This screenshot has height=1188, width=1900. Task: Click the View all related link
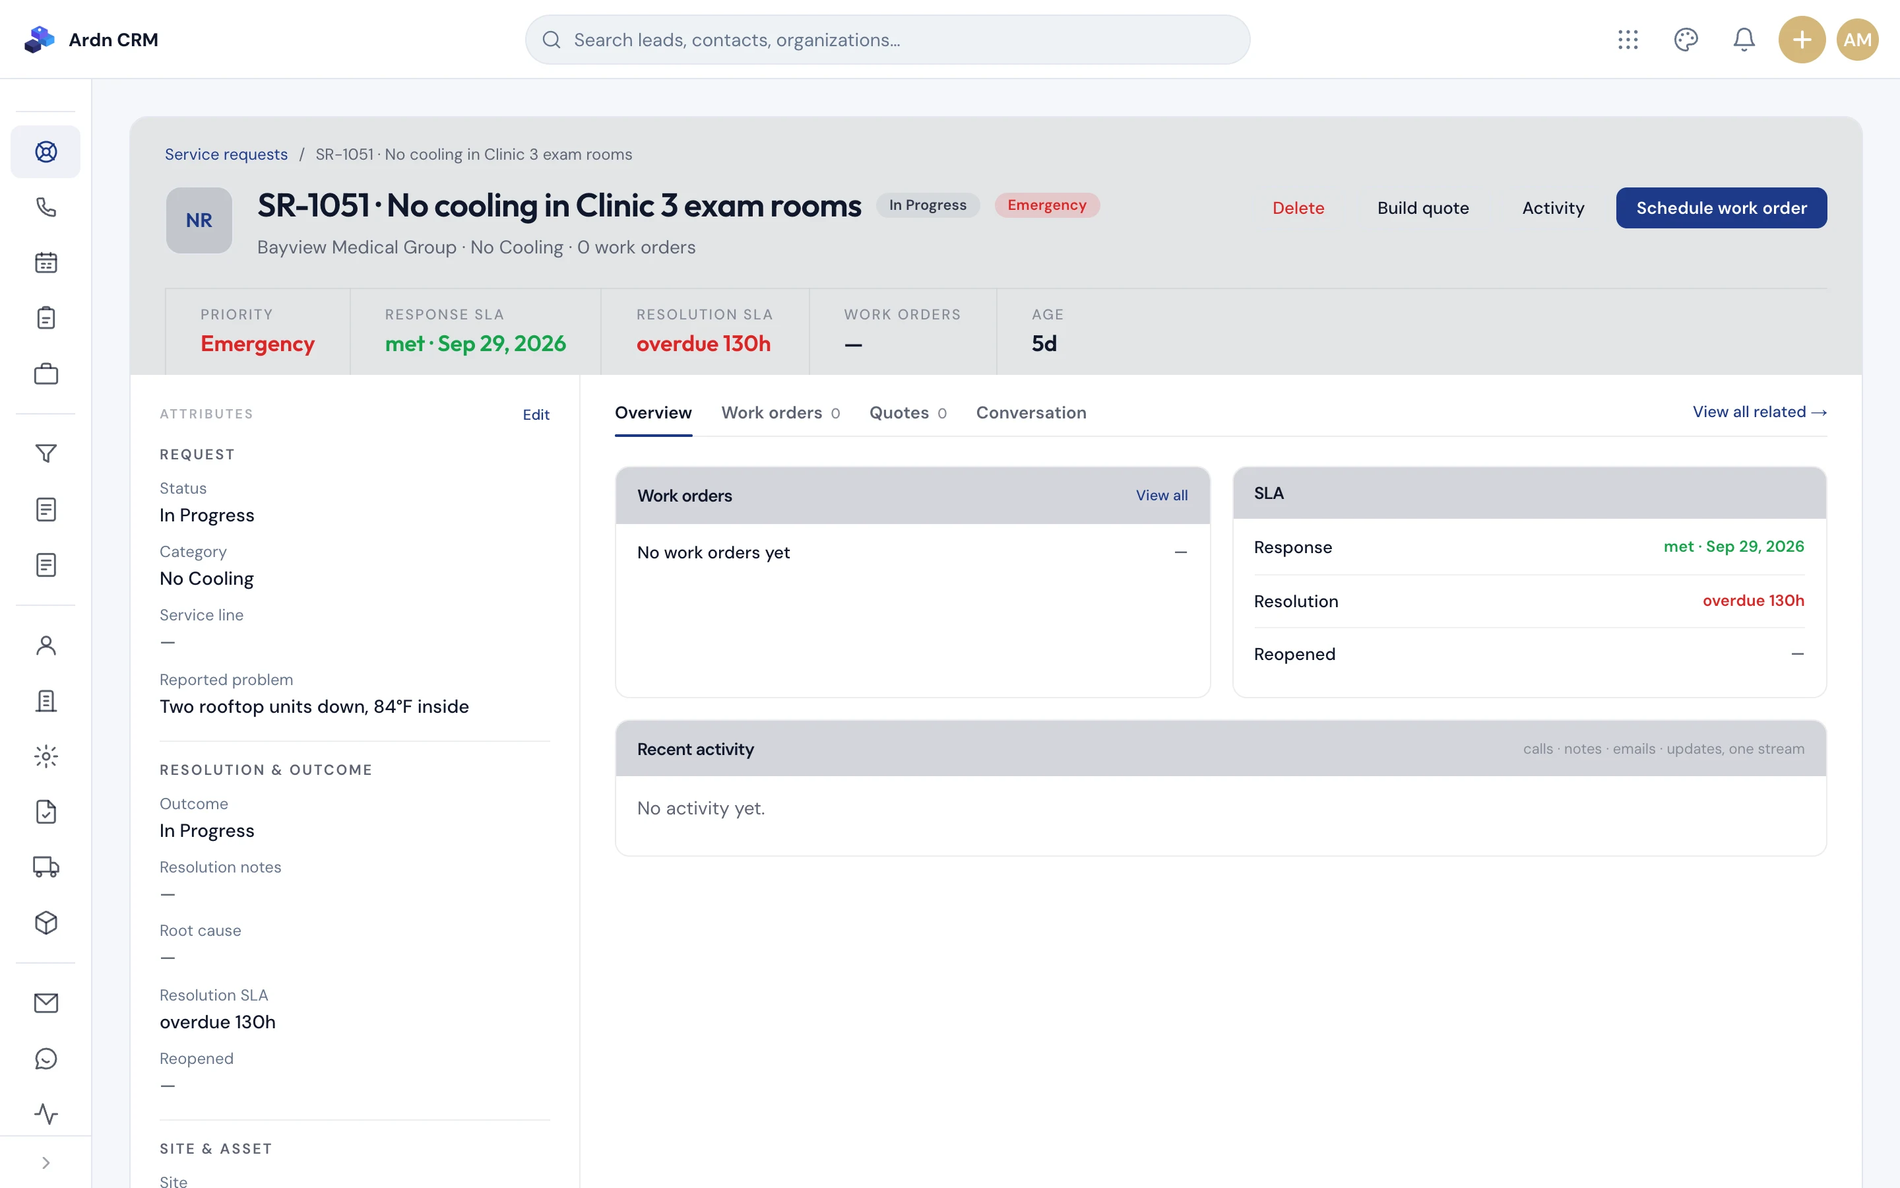pos(1759,412)
